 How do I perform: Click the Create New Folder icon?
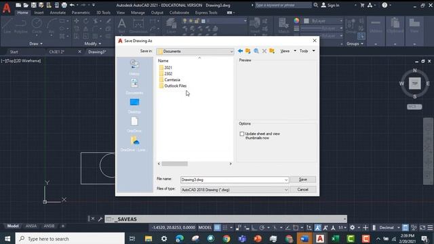coord(272,51)
